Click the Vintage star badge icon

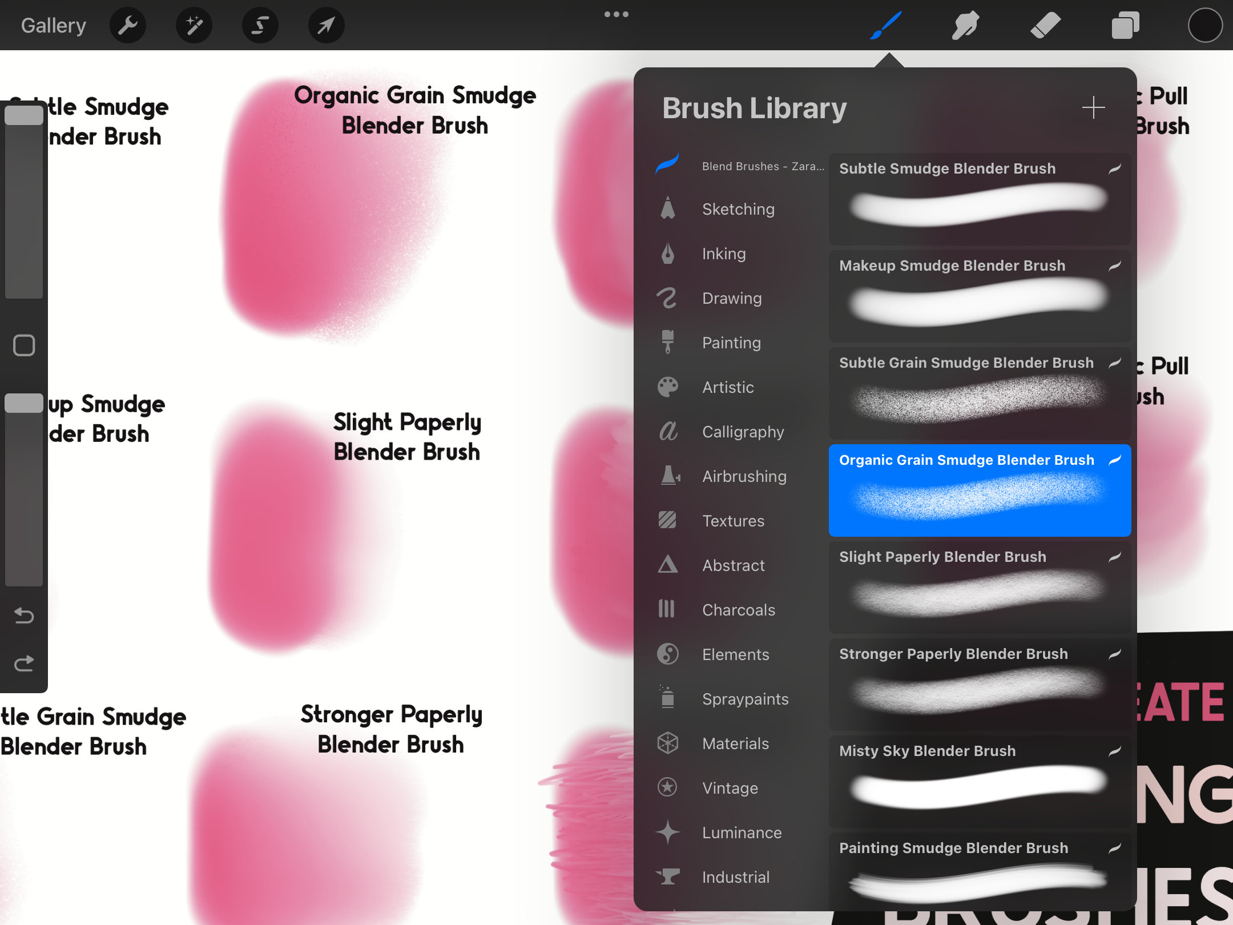(667, 787)
